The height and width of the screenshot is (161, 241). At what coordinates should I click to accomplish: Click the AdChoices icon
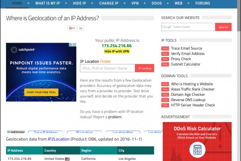[x=16, y=132]
